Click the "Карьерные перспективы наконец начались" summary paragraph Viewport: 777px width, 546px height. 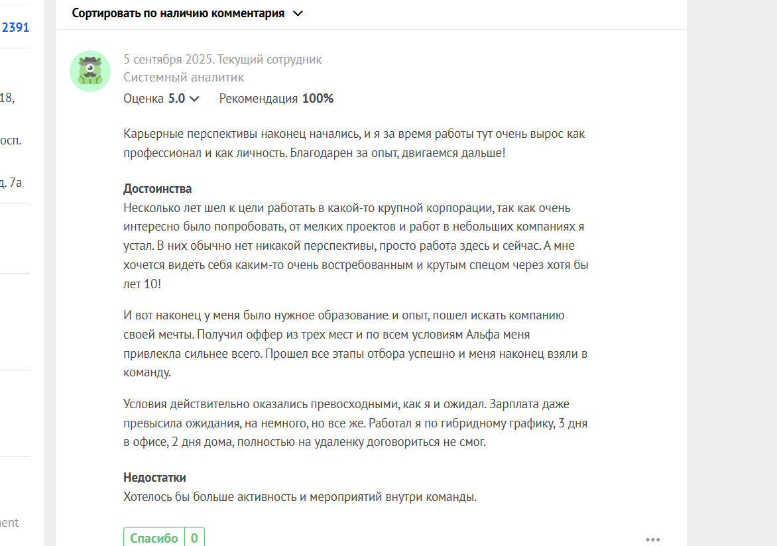pos(354,143)
